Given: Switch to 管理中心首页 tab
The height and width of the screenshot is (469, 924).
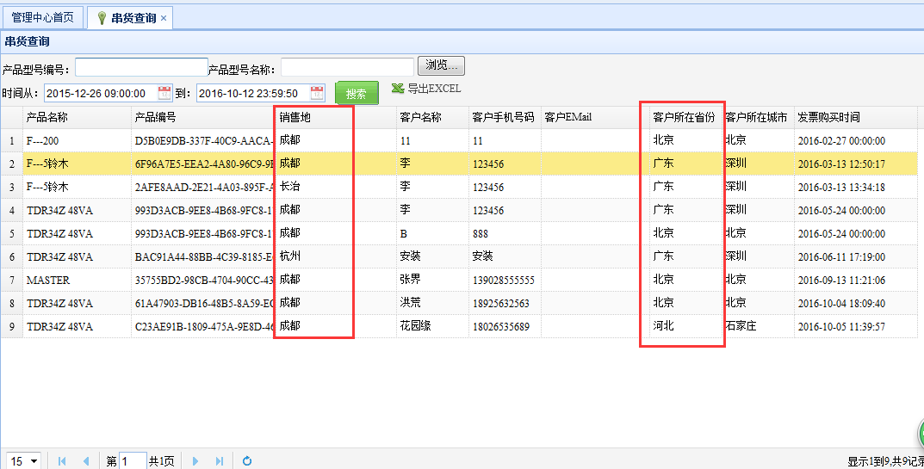Looking at the screenshot, I should 42,17.
